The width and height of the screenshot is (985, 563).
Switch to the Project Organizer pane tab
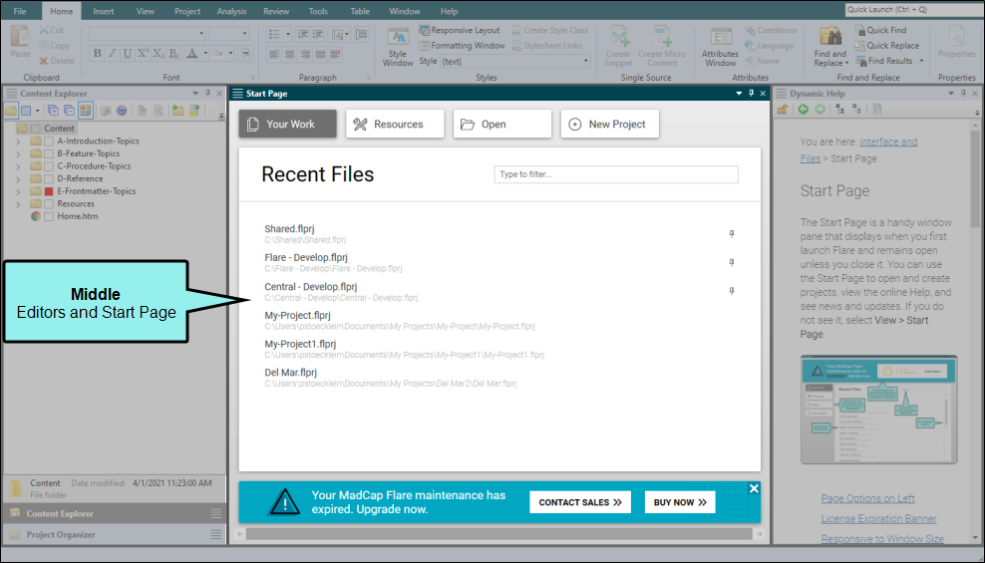point(115,535)
